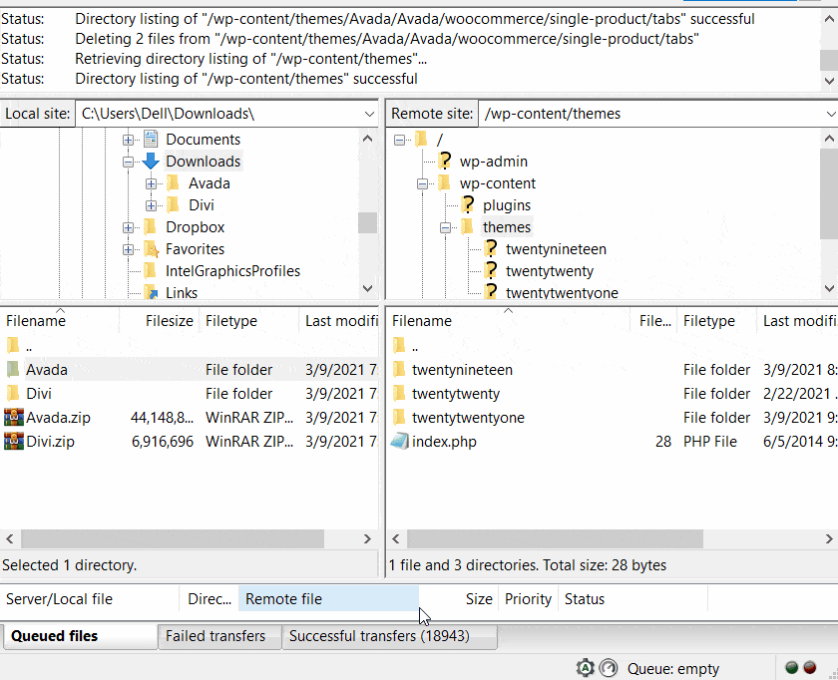
Task: Click the Favorites star folder icon
Action: coord(151,249)
